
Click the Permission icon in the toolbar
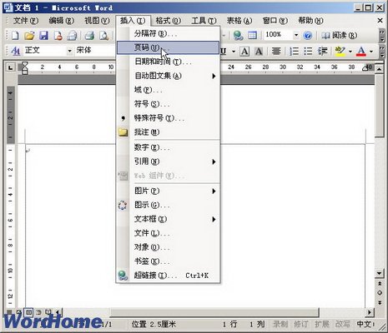pos(58,36)
